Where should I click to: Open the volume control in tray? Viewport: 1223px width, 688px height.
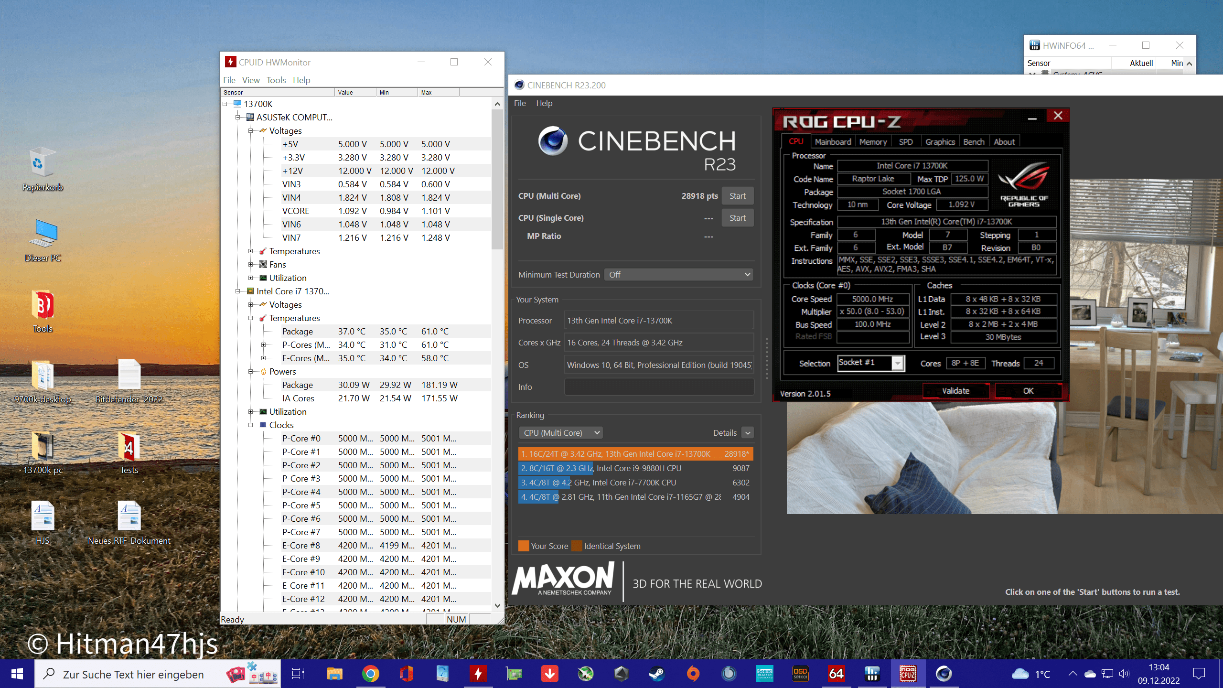coord(1124,674)
